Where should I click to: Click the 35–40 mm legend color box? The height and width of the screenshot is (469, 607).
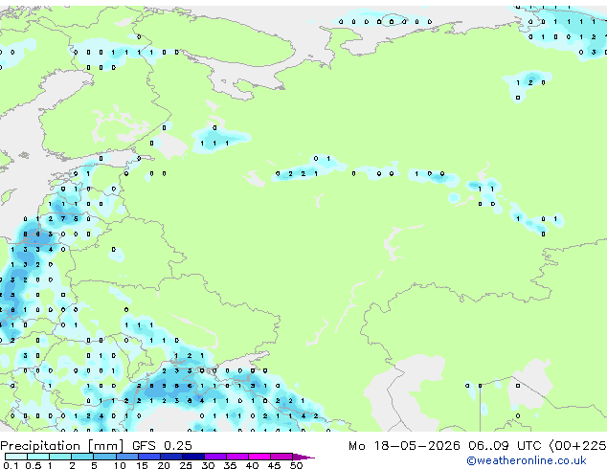237,457
